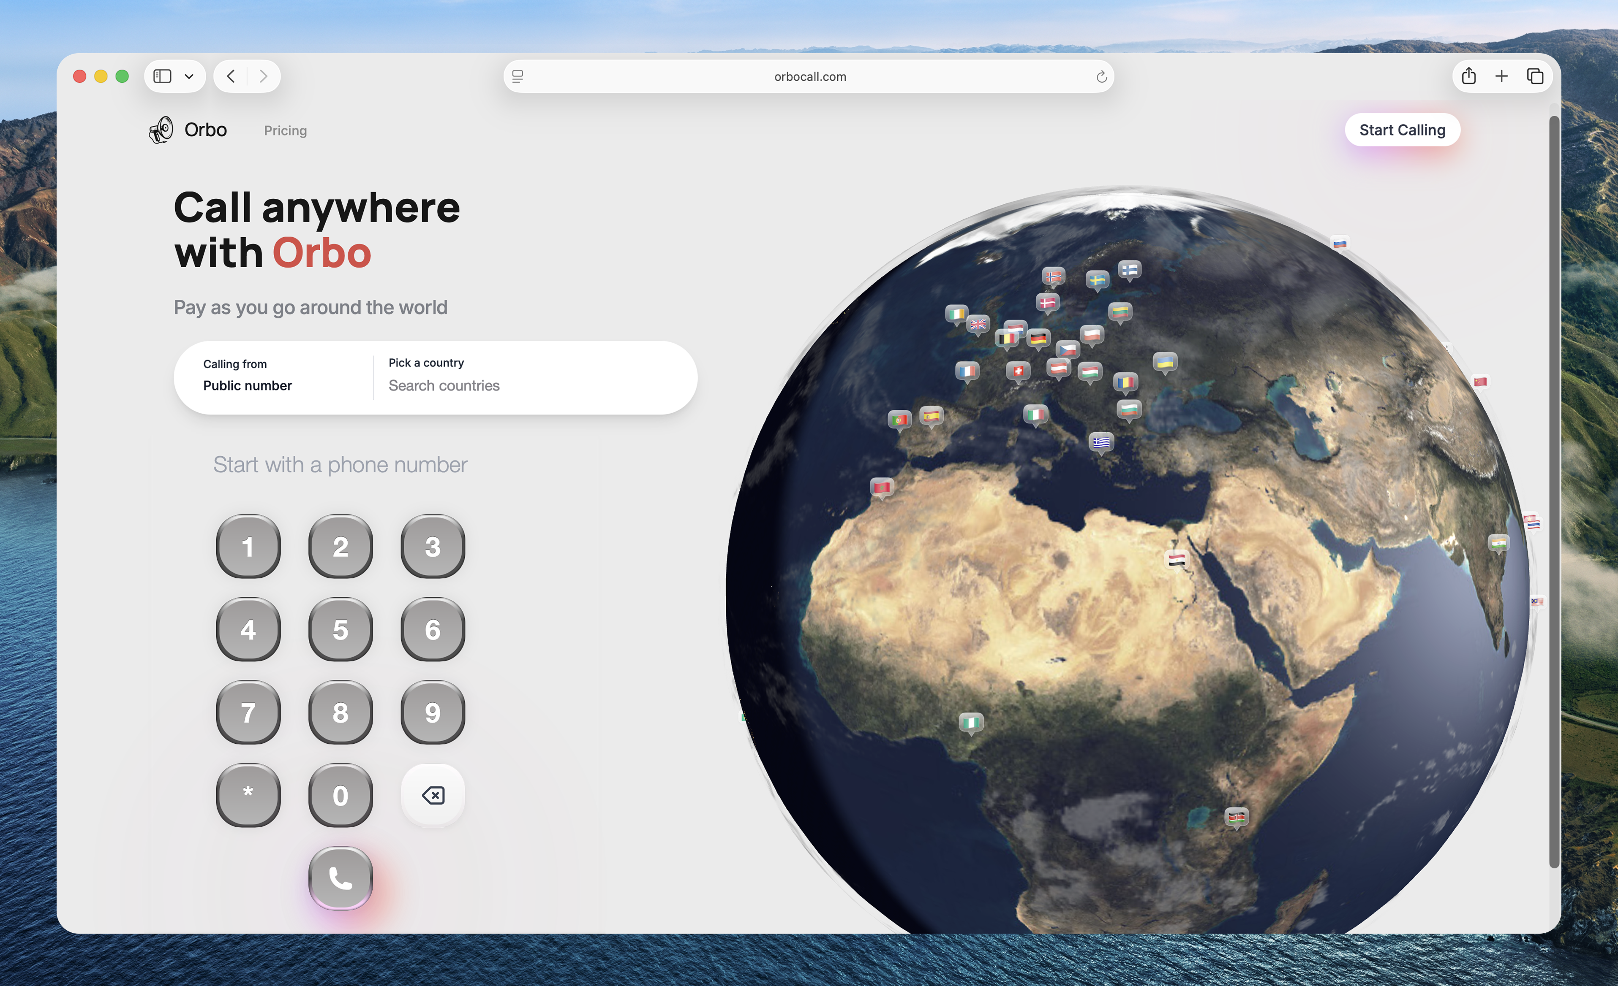Click the Safari share icon
Screen dimensions: 1618x986
pyautogui.click(x=1469, y=77)
